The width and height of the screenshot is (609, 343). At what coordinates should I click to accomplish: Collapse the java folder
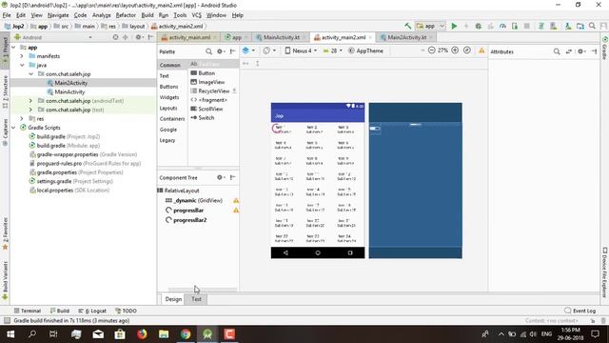point(22,65)
